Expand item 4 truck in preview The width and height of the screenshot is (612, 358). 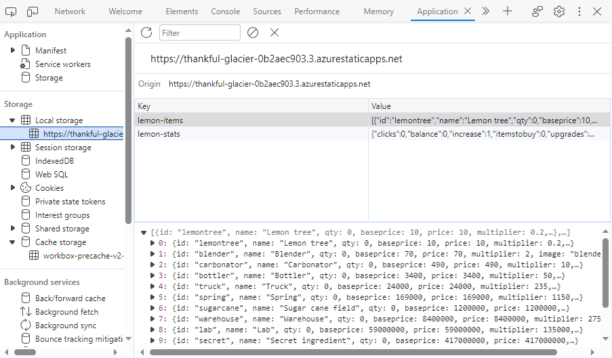pyautogui.click(x=152, y=286)
